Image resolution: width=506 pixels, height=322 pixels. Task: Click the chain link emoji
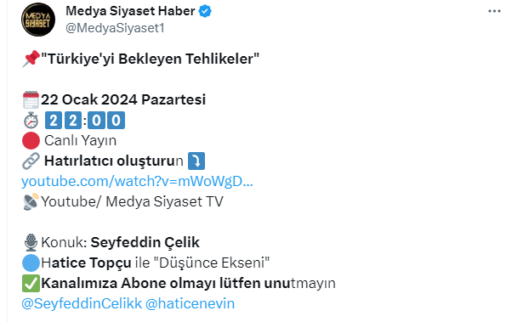(31, 161)
